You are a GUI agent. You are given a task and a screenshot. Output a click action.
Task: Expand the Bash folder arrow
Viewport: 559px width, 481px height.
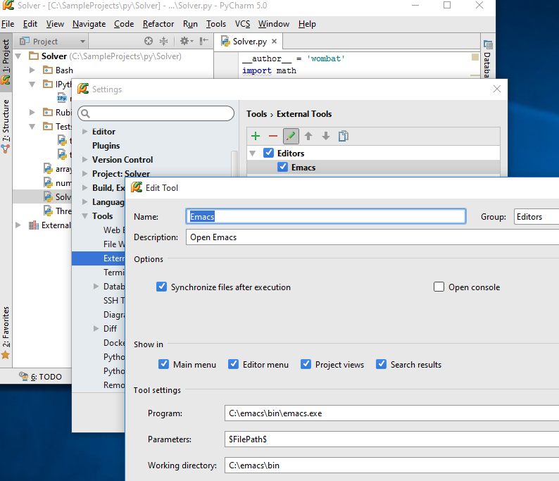(x=32, y=70)
